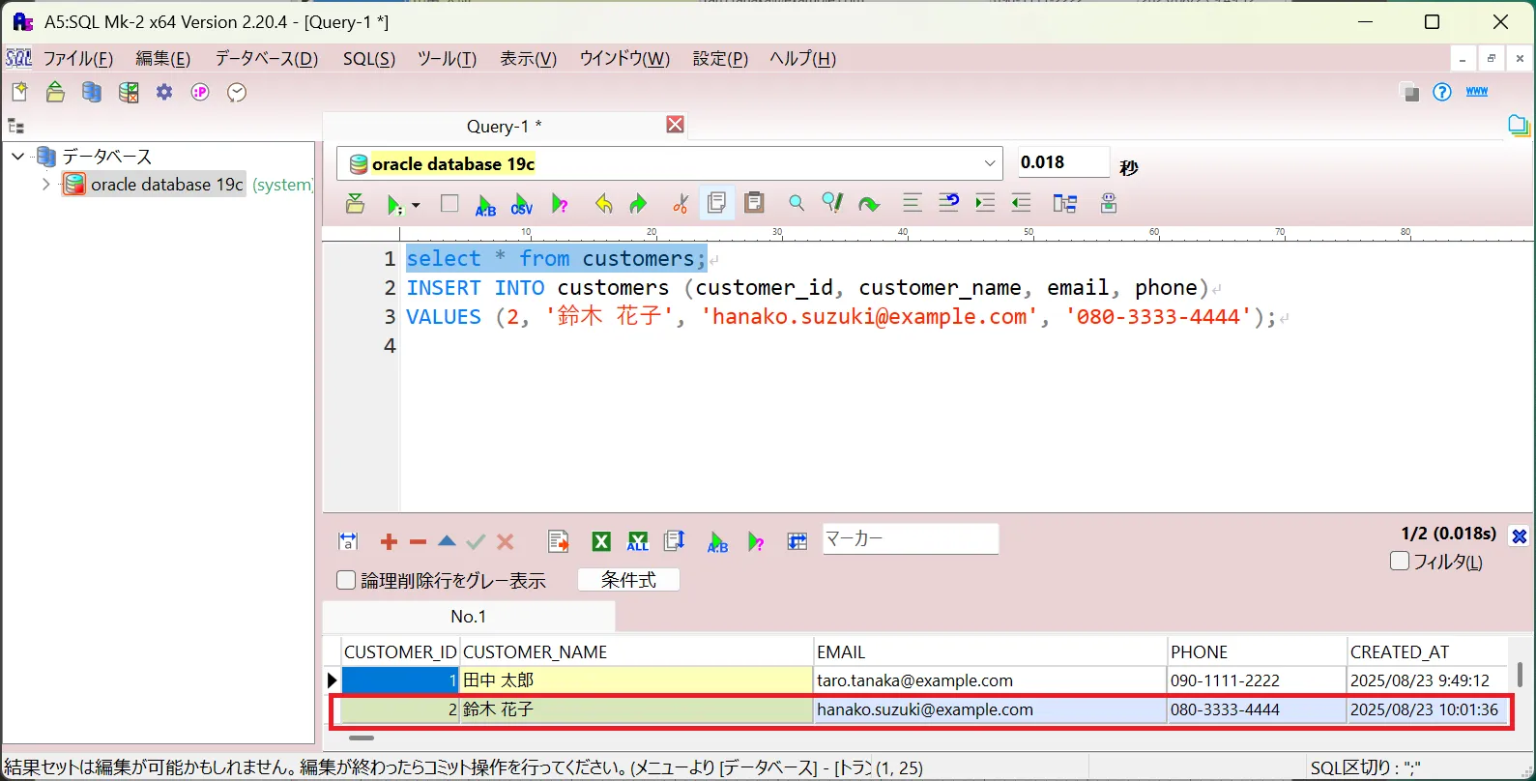Click the decrease indent icon
Image resolution: width=1536 pixels, height=781 pixels.
pos(1021,202)
